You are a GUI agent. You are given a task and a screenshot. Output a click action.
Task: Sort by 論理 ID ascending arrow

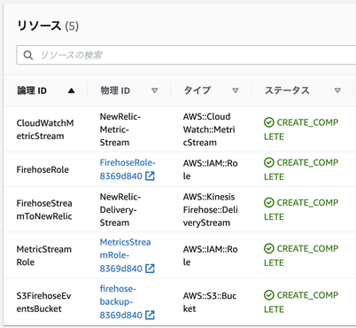71,90
